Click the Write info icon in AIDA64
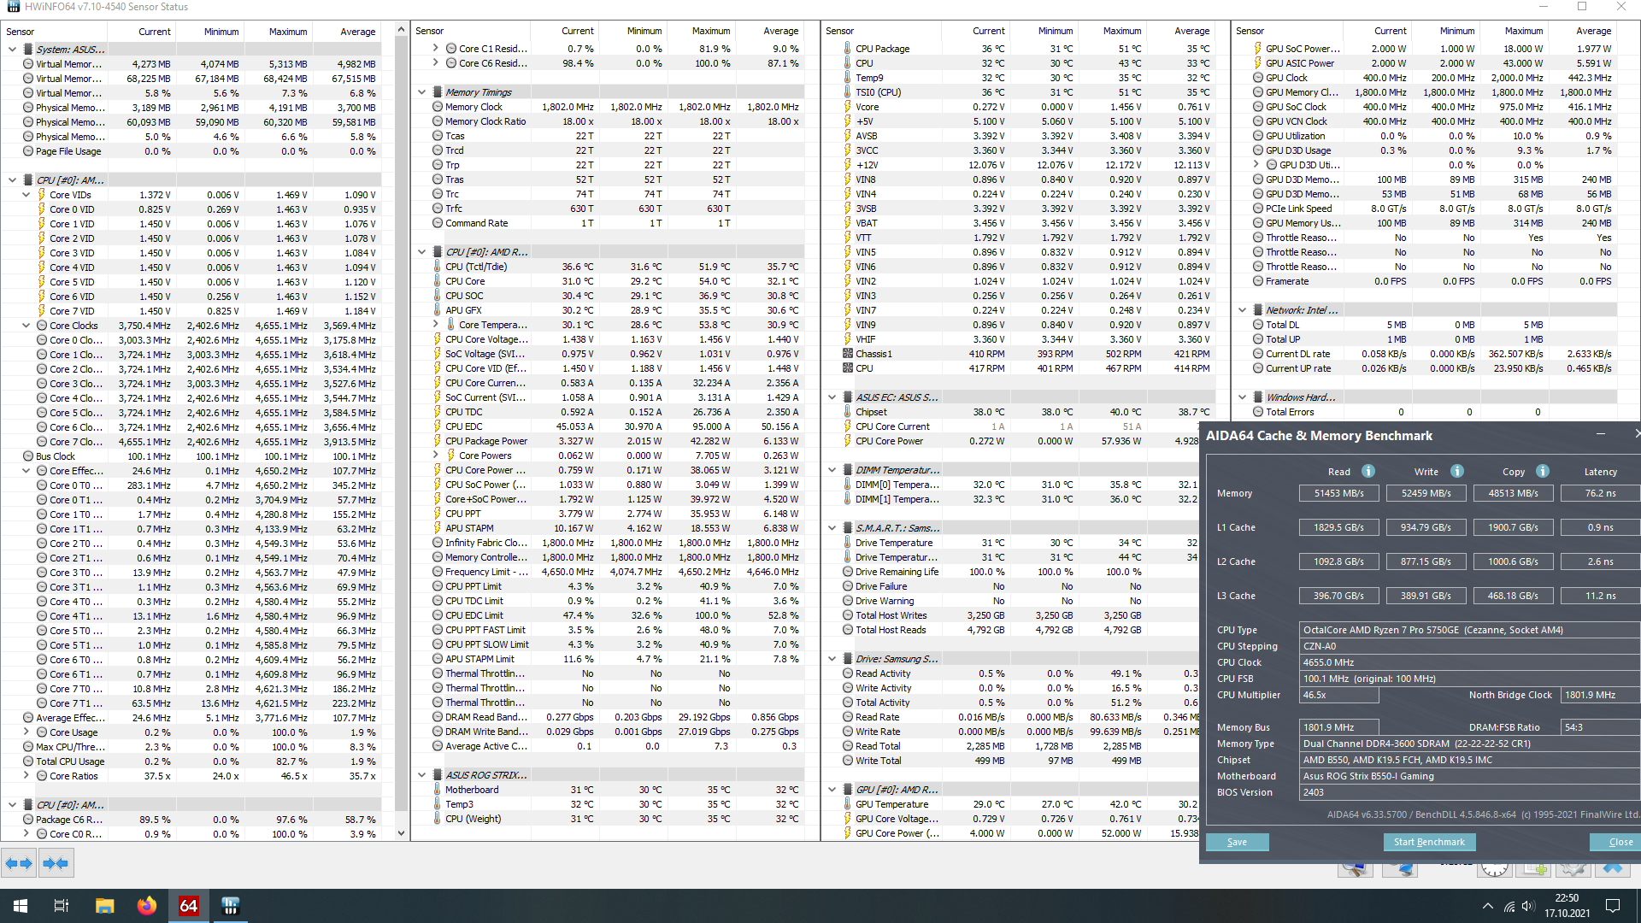The height and width of the screenshot is (923, 1641). [x=1457, y=471]
